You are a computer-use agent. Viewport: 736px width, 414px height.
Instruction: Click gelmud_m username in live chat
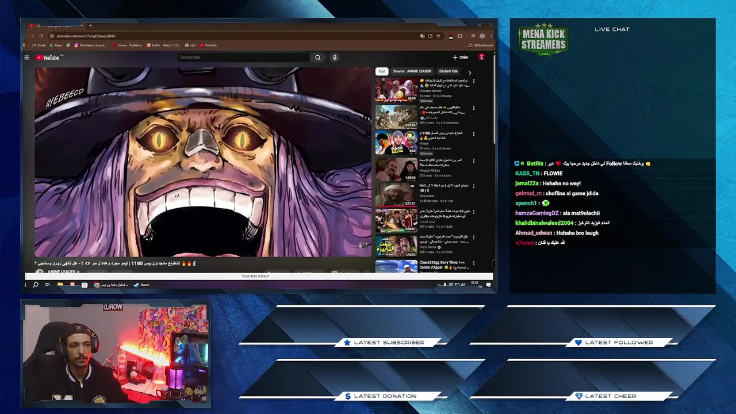528,193
